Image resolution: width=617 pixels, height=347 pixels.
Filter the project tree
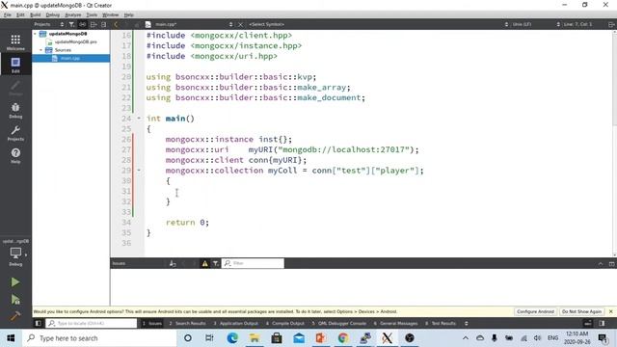coord(71,24)
